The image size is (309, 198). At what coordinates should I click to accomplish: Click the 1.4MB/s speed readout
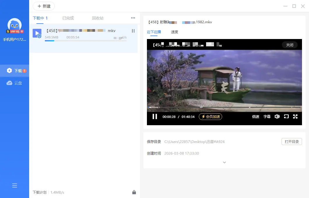[x=57, y=192]
